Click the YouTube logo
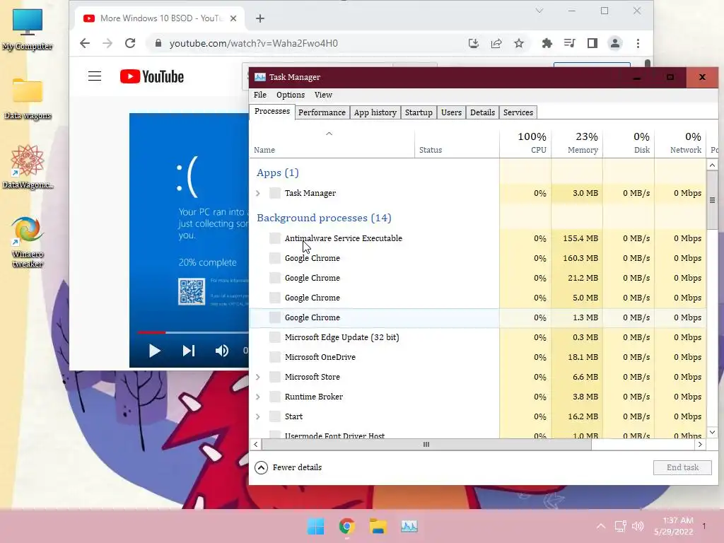Image resolution: width=724 pixels, height=543 pixels. tap(152, 76)
